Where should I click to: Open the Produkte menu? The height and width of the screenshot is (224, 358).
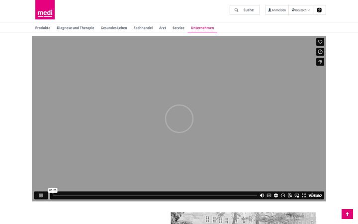click(43, 28)
